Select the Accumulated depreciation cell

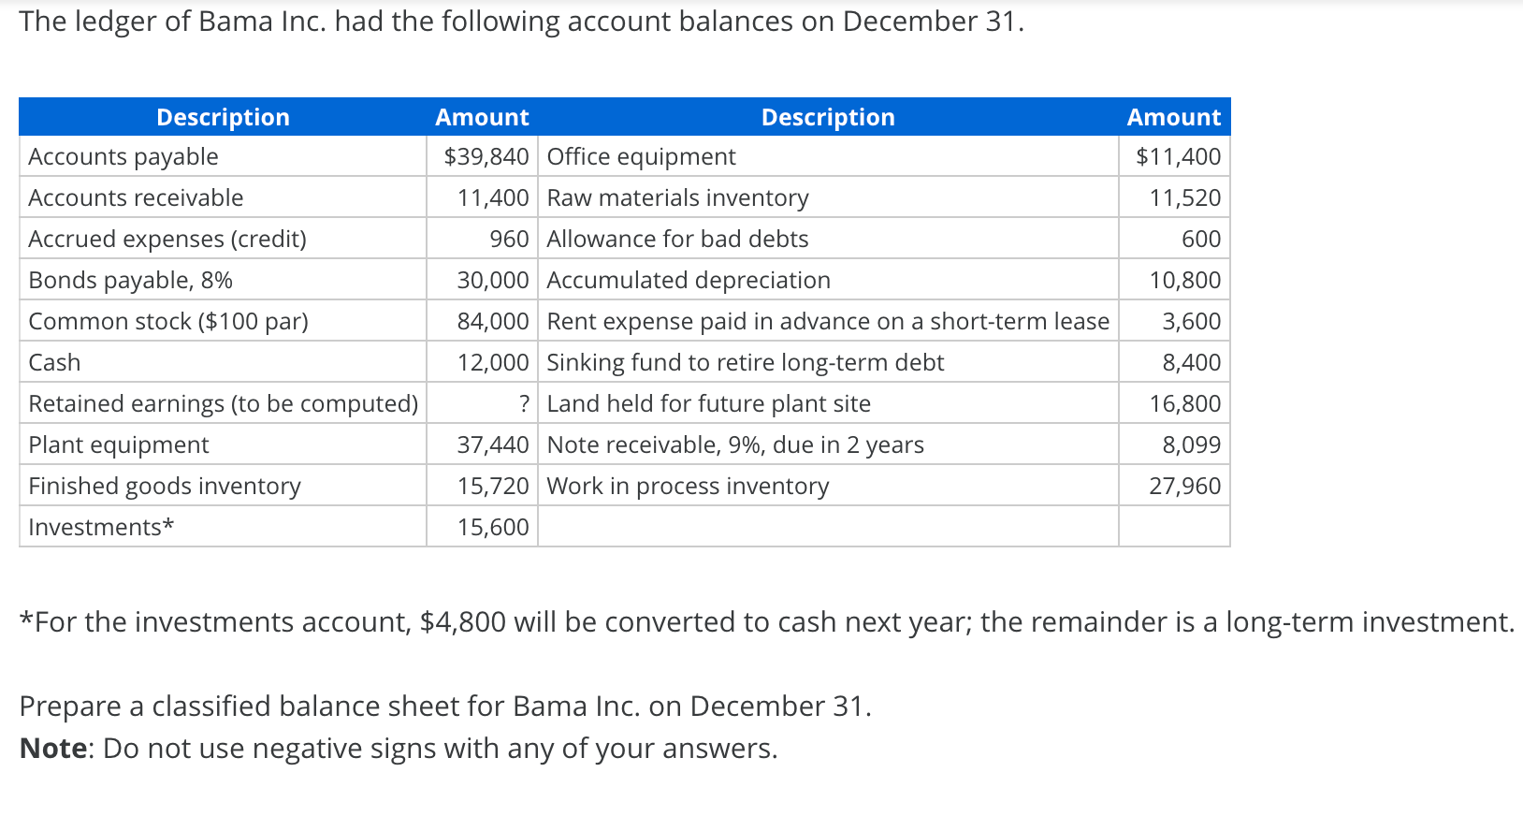point(689,280)
